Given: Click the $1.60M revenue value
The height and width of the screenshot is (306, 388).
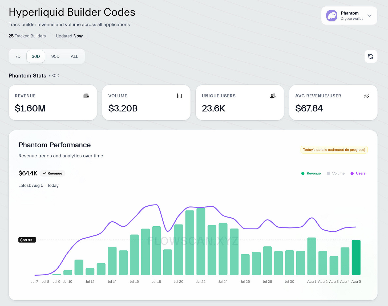Looking at the screenshot, I should pos(30,108).
